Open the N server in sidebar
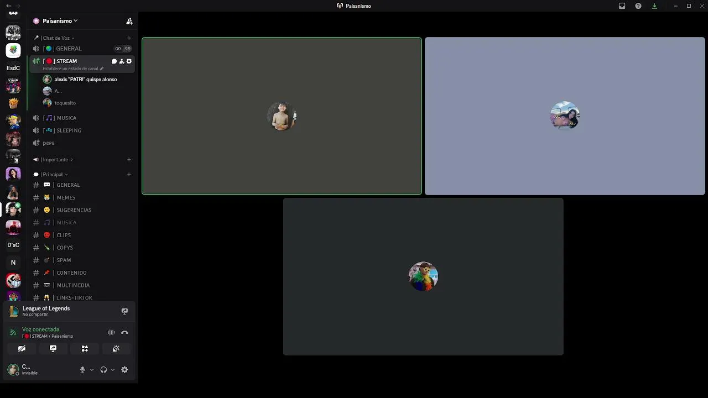This screenshot has height=398, width=708. click(x=13, y=263)
